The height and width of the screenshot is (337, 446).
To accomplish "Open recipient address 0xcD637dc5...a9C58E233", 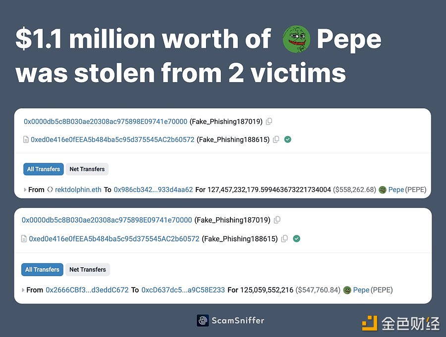I will click(183, 290).
